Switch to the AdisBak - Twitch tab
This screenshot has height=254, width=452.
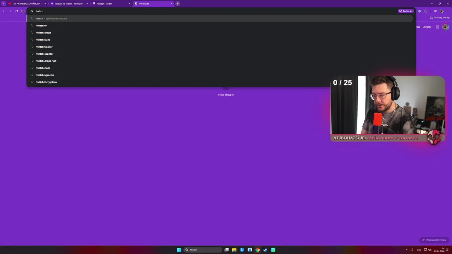111,4
